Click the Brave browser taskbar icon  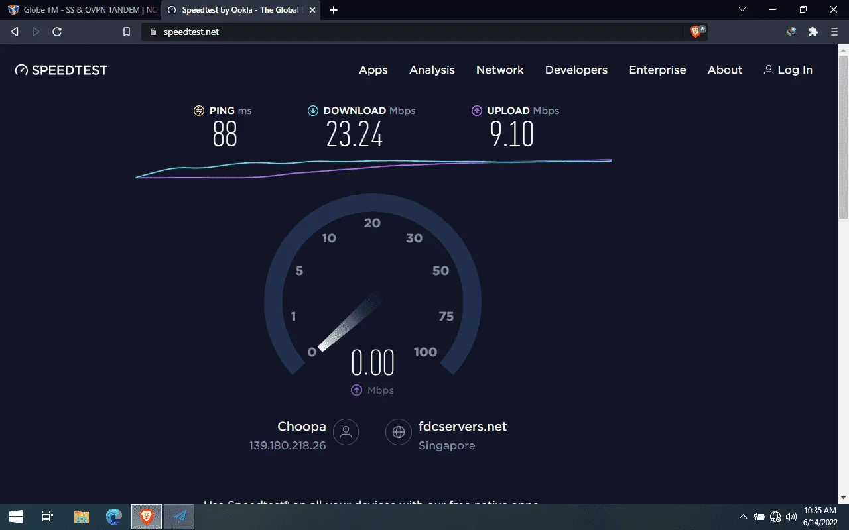pos(147,517)
